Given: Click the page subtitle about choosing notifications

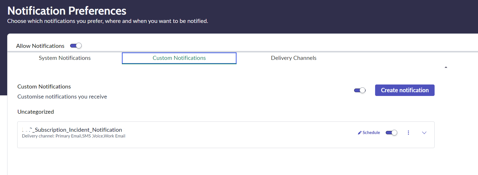Looking at the screenshot, I should point(107,21).
